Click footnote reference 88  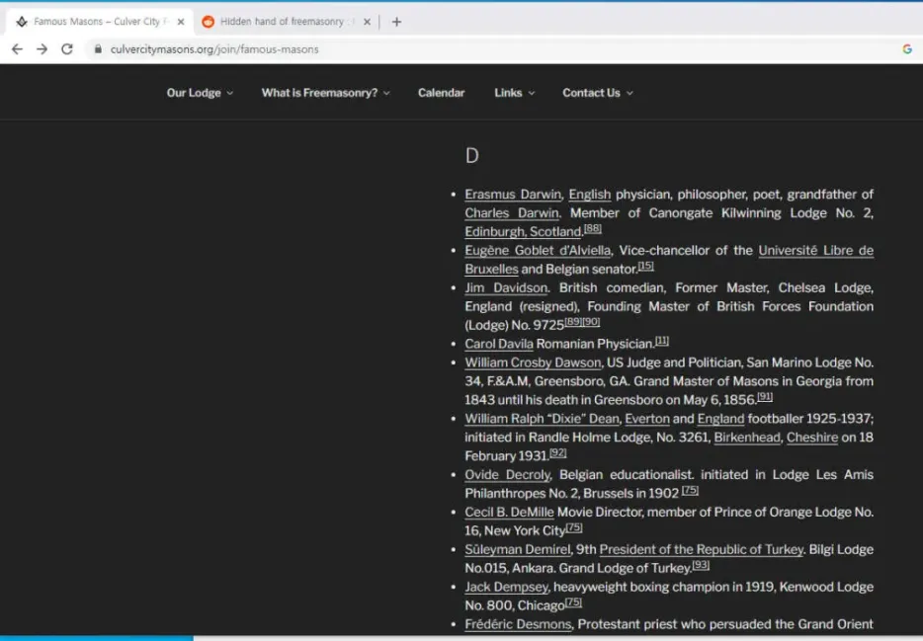coord(592,229)
